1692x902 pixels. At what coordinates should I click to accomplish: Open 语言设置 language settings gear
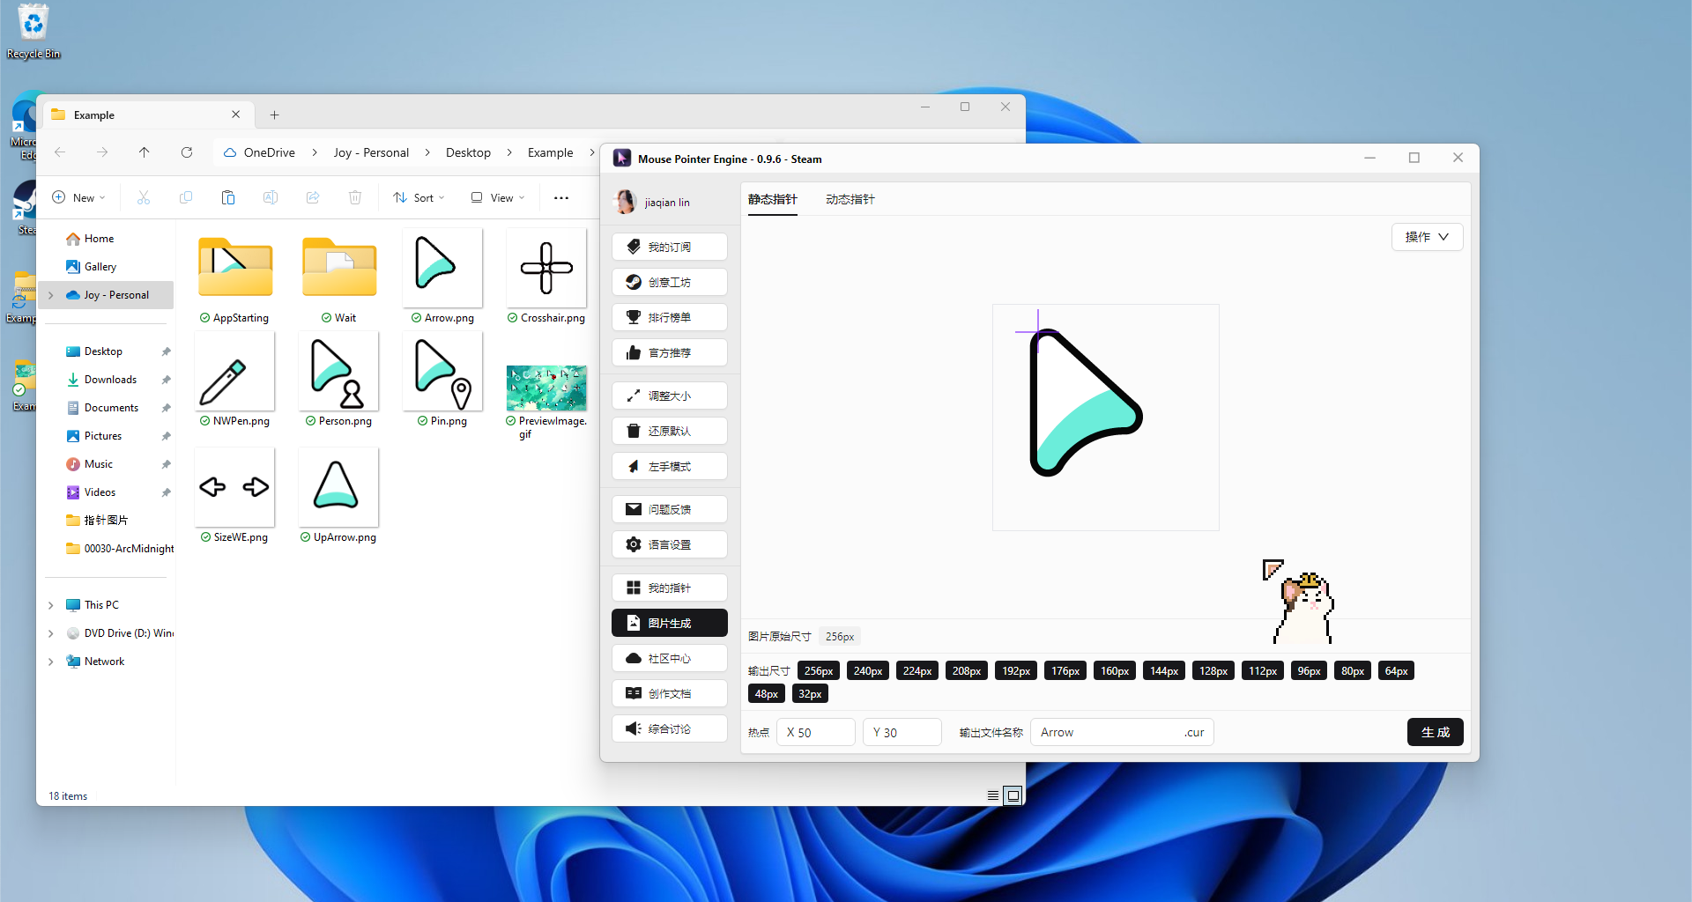click(x=669, y=544)
